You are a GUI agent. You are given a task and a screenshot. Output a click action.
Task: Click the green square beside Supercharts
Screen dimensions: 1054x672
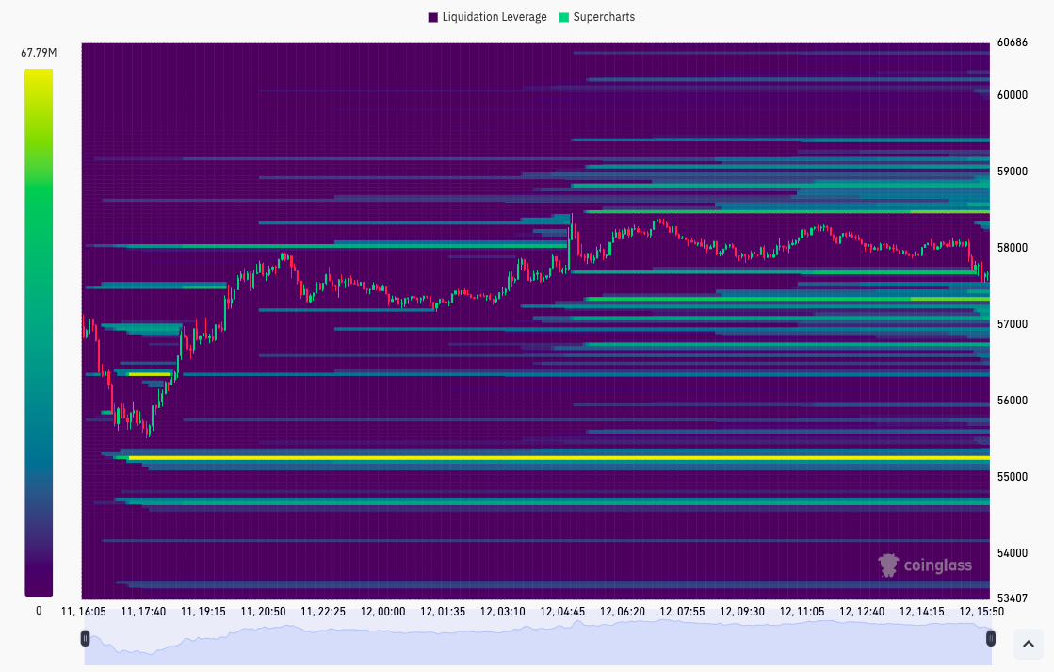pos(564,17)
